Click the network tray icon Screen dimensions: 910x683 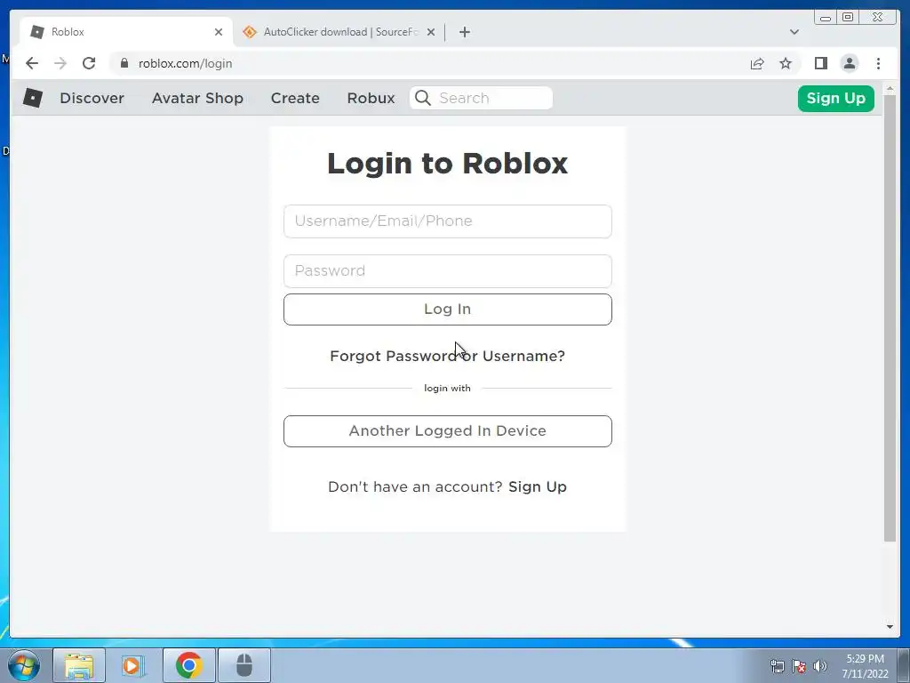pyautogui.click(x=777, y=666)
